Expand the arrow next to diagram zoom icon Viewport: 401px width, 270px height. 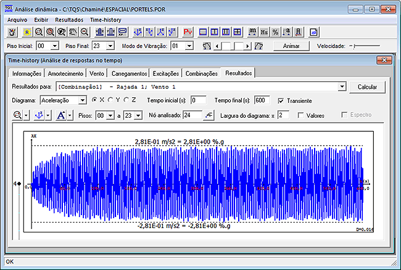coord(26,115)
